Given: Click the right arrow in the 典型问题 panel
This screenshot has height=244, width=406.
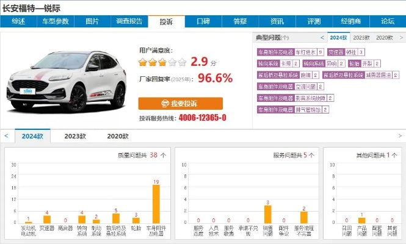Looking at the screenshot, I should point(399,37).
